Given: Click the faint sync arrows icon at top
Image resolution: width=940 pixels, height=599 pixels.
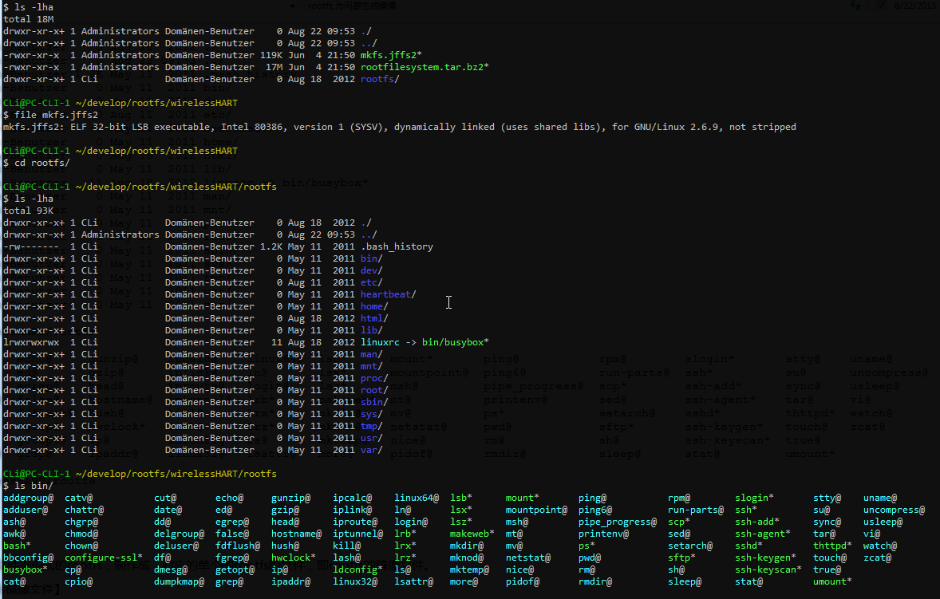Looking at the screenshot, I should point(855,6).
